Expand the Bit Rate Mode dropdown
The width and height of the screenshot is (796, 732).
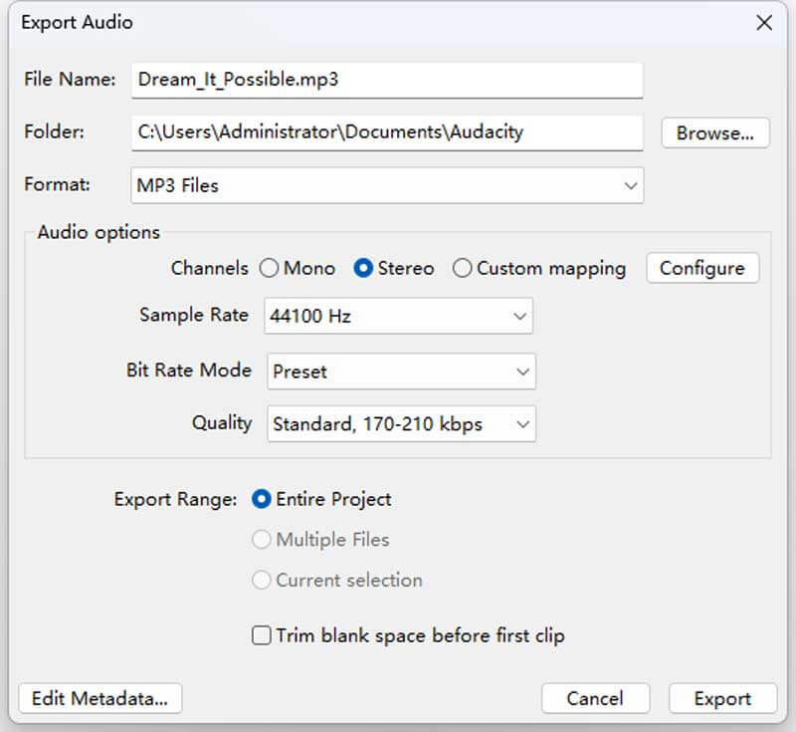398,370
